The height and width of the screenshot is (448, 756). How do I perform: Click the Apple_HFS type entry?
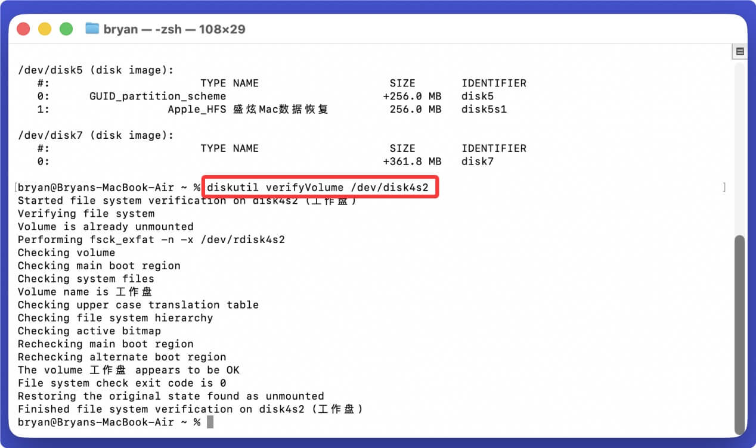[x=197, y=109]
